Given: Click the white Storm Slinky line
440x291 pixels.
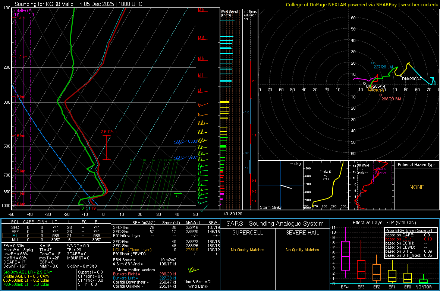Looking at the screenshot, I should 286,187.
